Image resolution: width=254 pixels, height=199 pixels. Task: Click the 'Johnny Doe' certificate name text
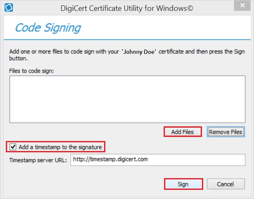click(x=139, y=52)
